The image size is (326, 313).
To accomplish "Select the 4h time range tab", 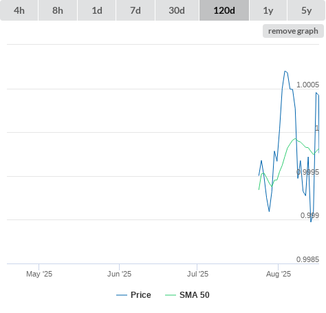I will [19, 10].
